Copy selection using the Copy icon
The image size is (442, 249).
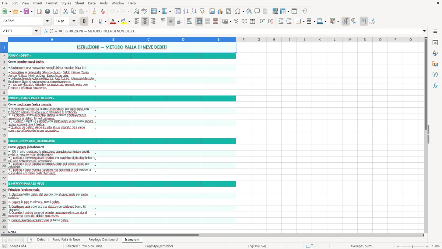pos(74,11)
